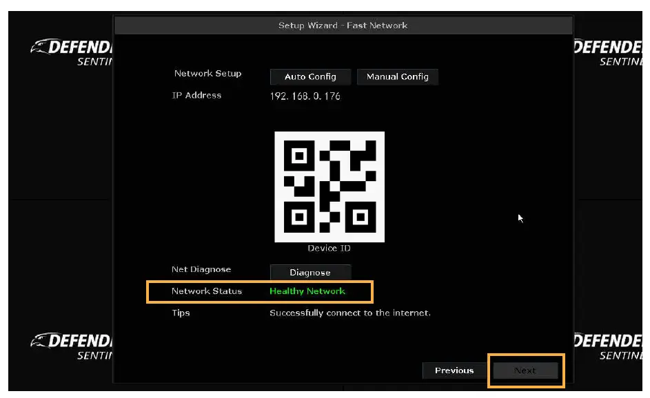Click the Auto Config button
650x398 pixels.
(x=310, y=76)
